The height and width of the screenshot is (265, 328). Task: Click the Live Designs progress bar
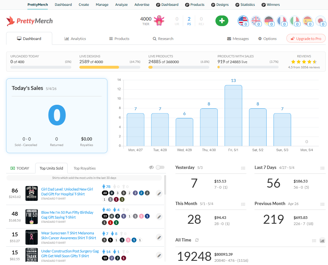[110, 67]
